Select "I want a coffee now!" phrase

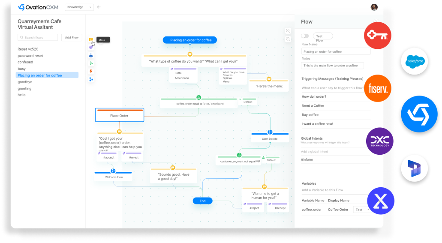pyautogui.click(x=317, y=124)
